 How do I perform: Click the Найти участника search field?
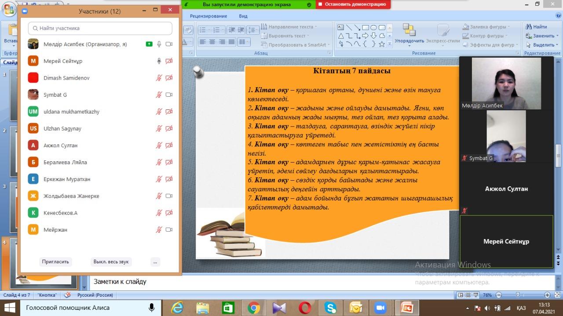click(x=100, y=28)
